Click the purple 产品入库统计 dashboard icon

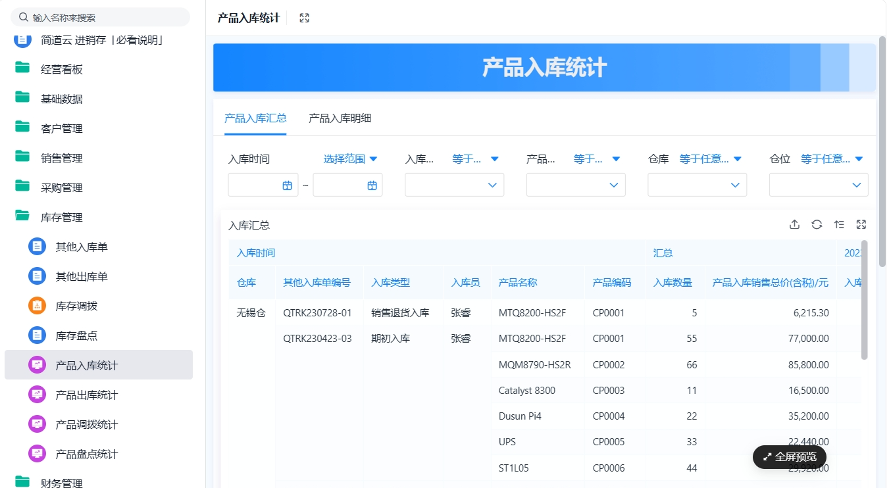[38, 365]
